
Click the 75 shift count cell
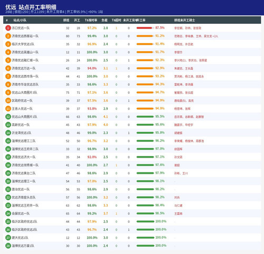[x=68, y=93]
